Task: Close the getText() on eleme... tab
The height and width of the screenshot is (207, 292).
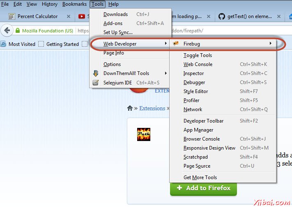Action: 279,16
